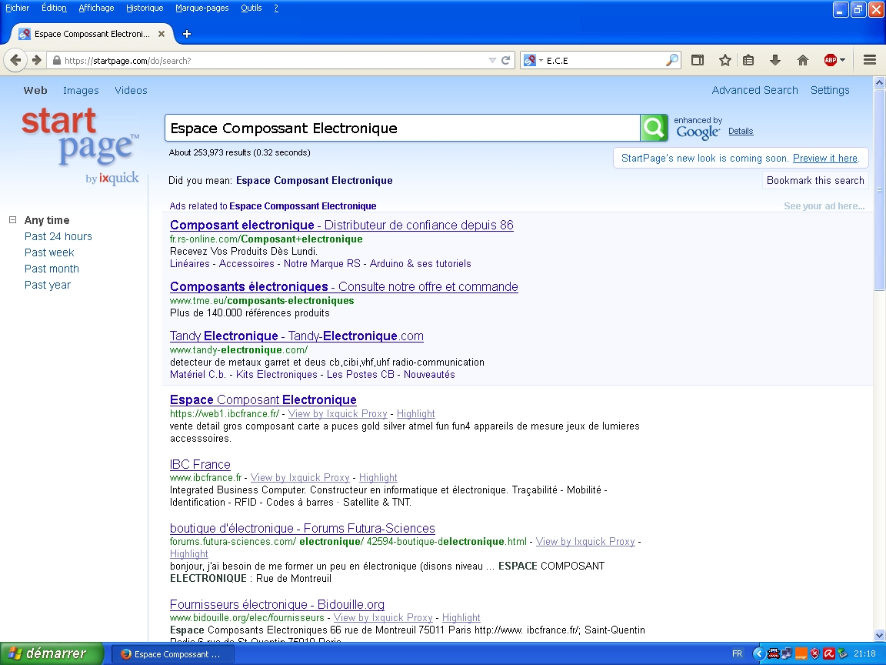Click the magnifier in the browser search box

672,60
